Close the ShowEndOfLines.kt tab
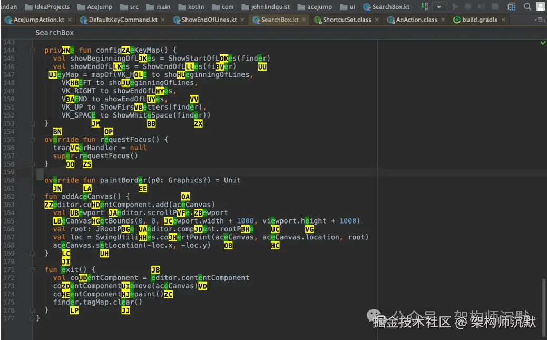547x340 pixels. [x=242, y=20]
